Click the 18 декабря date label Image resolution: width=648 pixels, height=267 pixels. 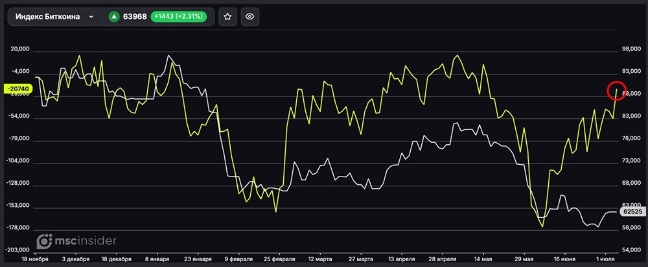click(x=116, y=260)
